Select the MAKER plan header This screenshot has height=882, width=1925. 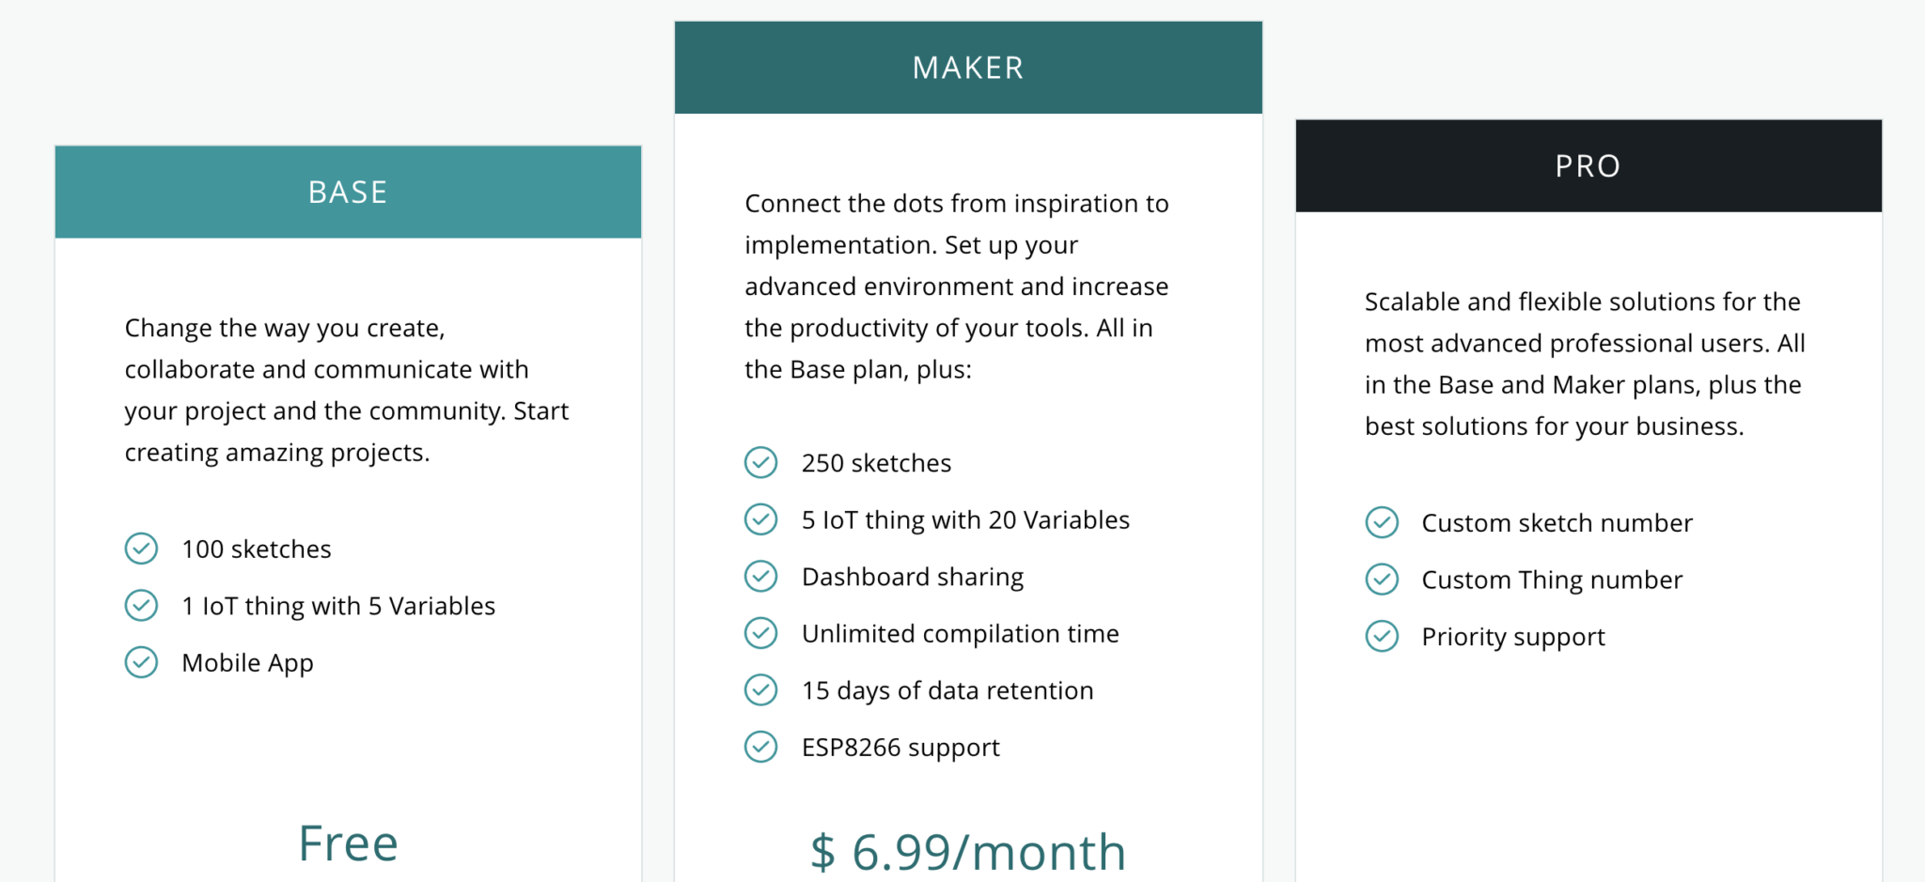point(968,68)
